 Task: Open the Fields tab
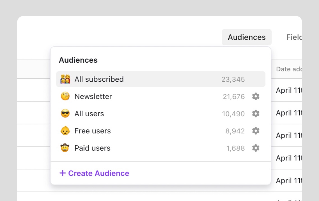point(294,37)
